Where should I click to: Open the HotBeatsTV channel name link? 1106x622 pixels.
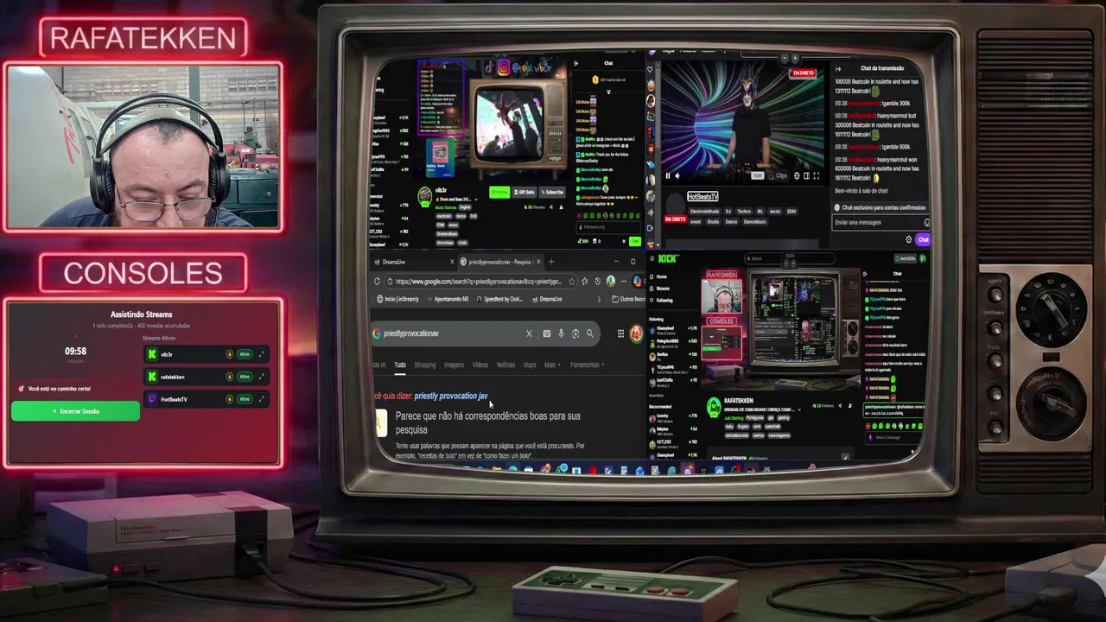pos(702,197)
